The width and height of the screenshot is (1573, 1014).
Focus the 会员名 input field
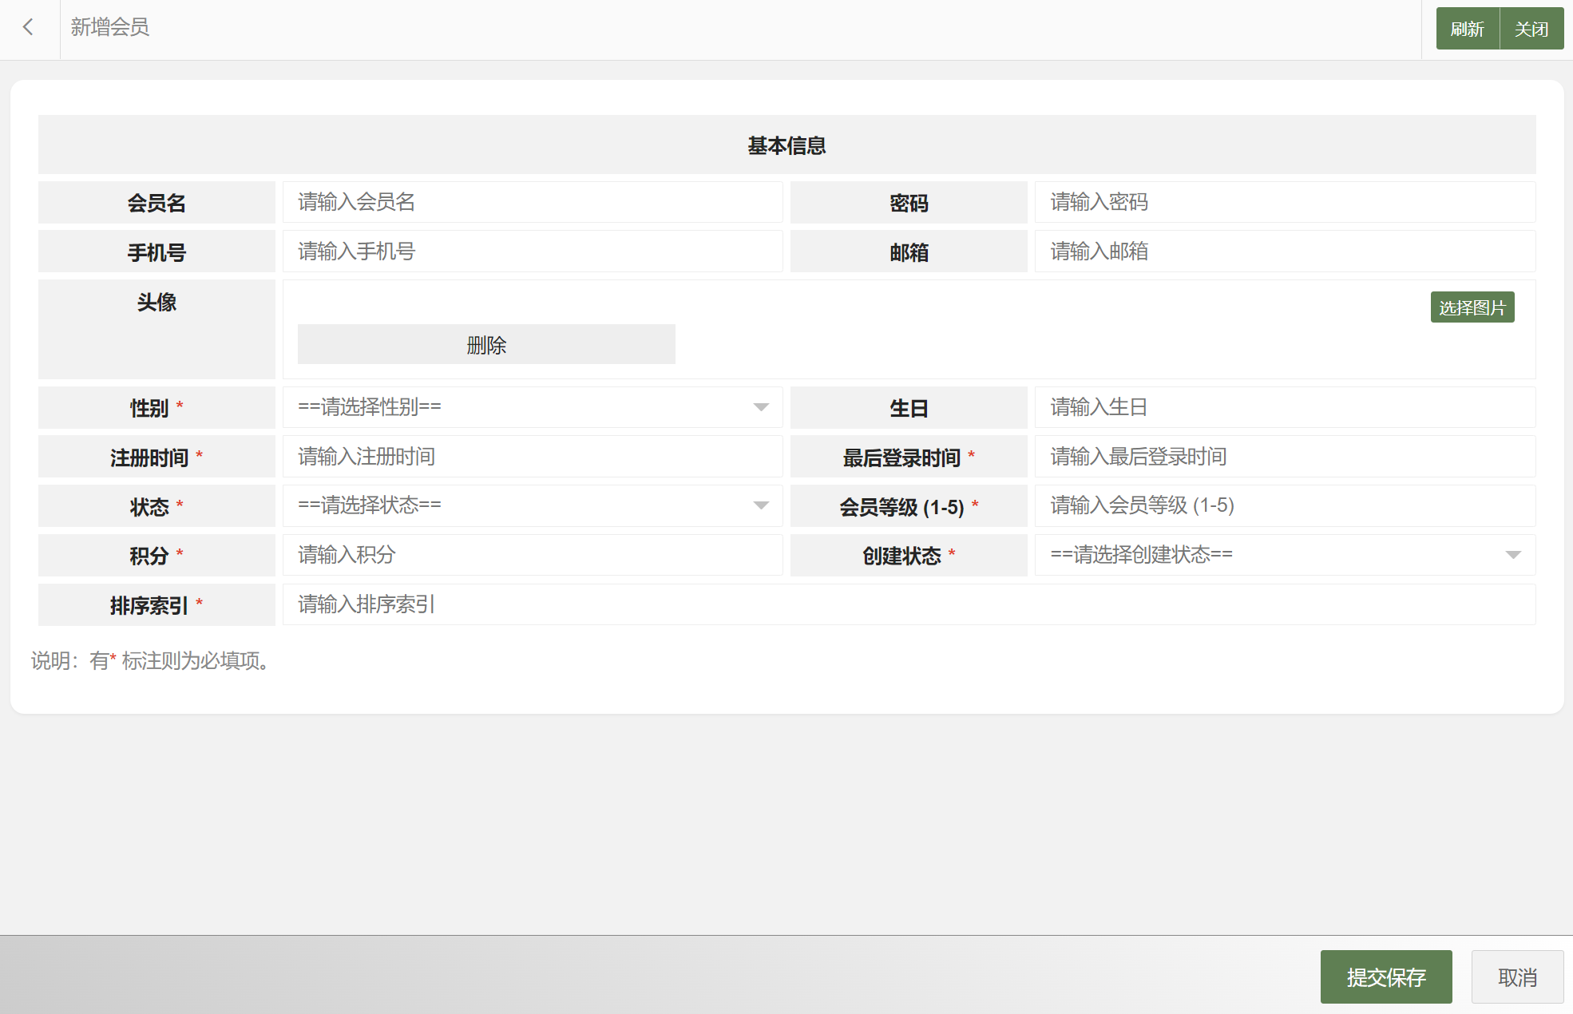coord(532,203)
